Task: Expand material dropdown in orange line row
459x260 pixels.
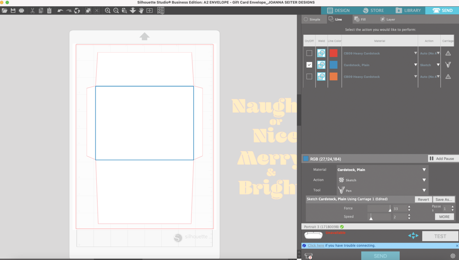Action: [x=415, y=77]
